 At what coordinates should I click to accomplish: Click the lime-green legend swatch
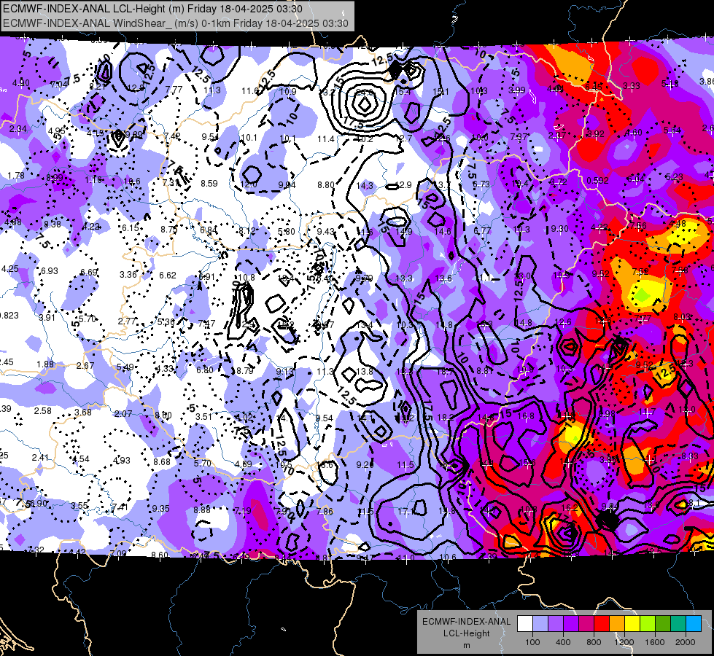tap(648, 624)
